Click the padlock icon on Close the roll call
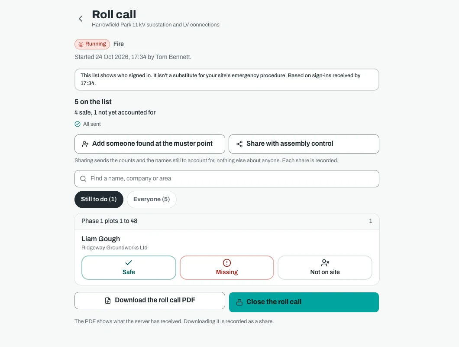Viewport: 459px width, 347px height. pyautogui.click(x=239, y=302)
